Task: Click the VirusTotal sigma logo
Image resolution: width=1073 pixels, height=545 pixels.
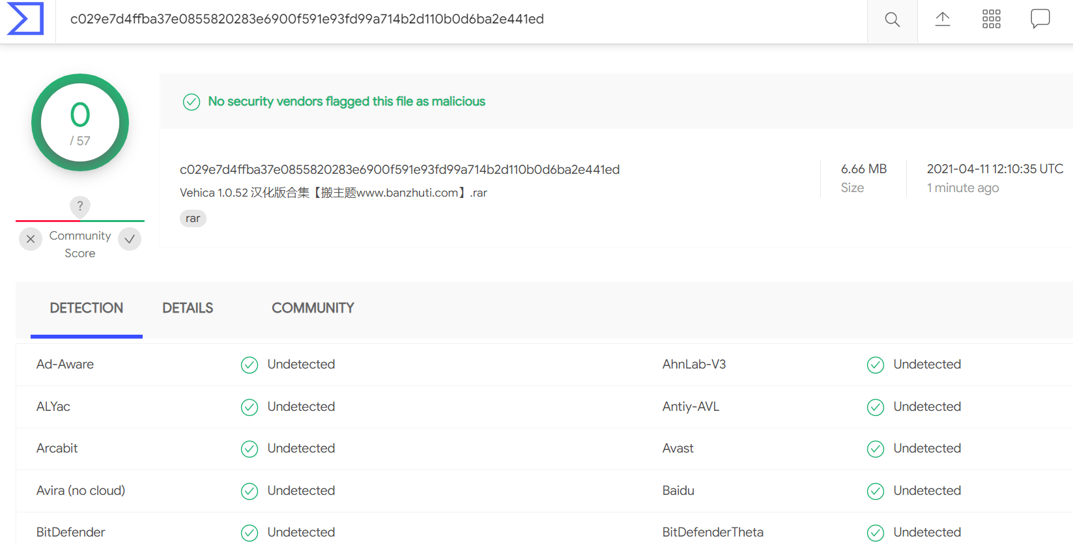Action: coord(25,19)
